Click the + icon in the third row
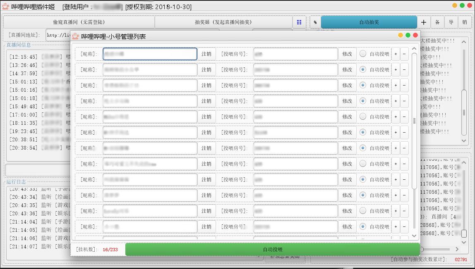Viewport: 475px width, 269px height. point(396,86)
